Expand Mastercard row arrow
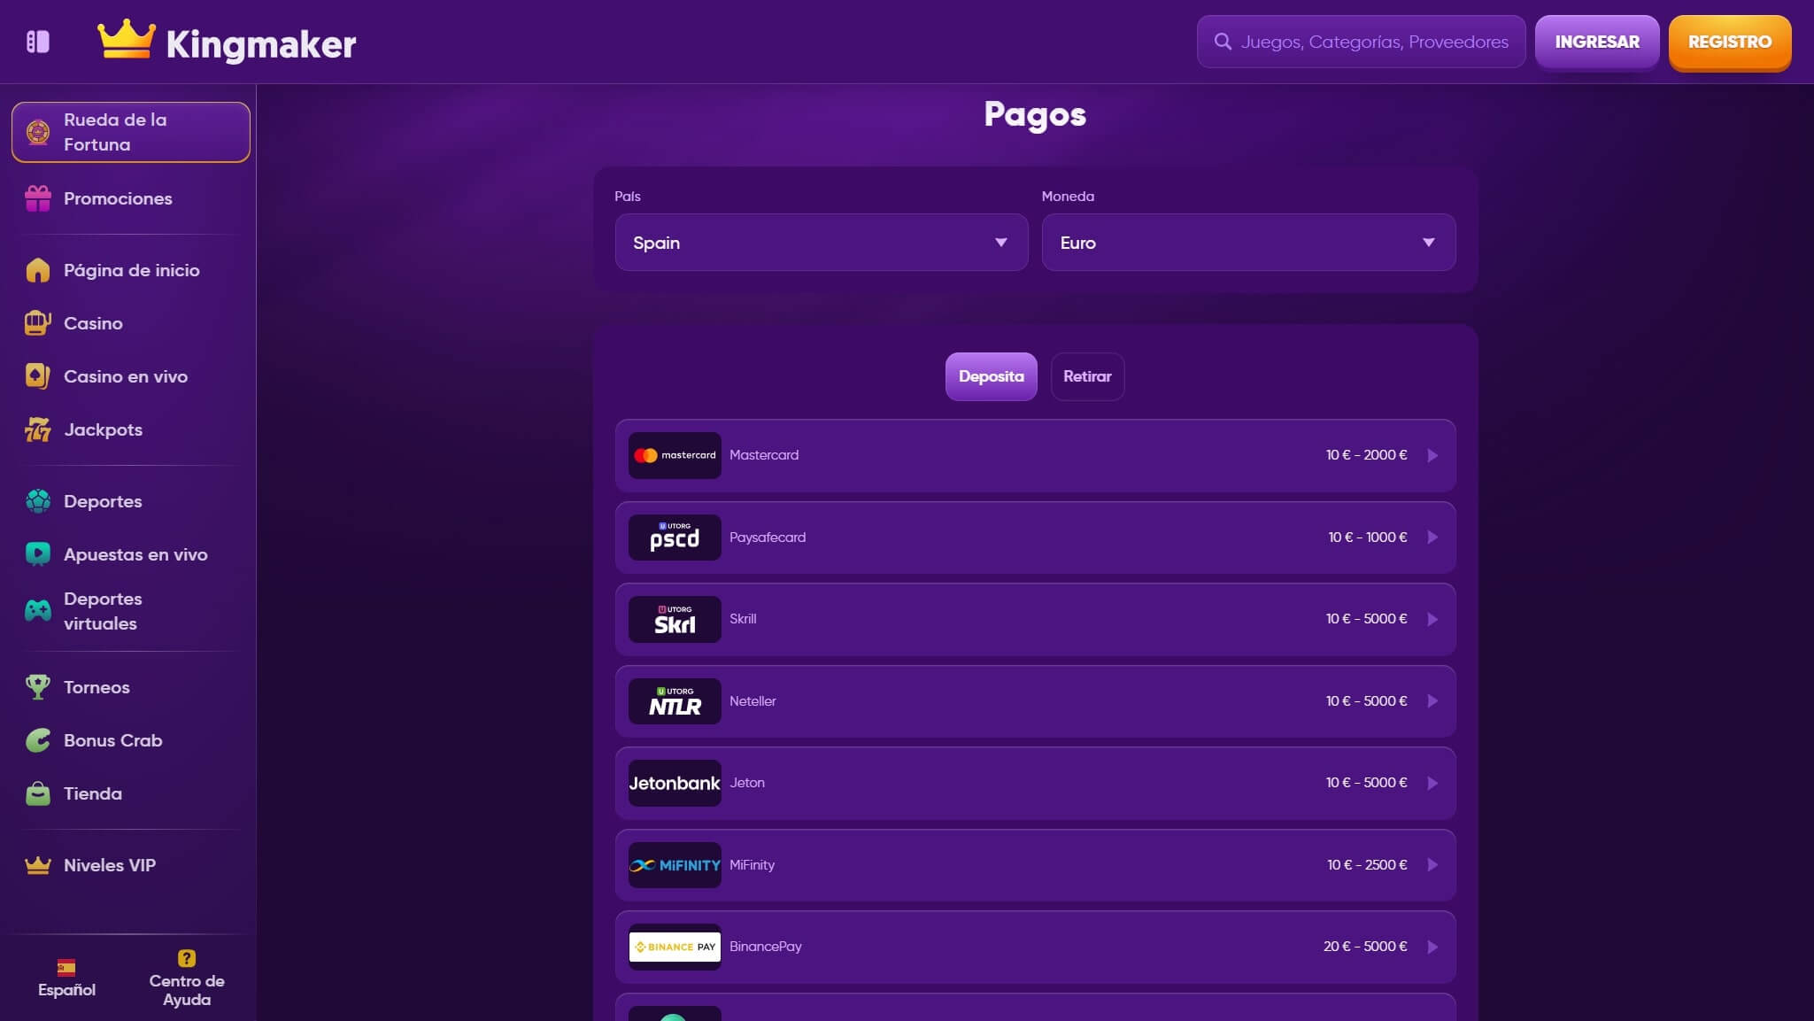 1432,455
